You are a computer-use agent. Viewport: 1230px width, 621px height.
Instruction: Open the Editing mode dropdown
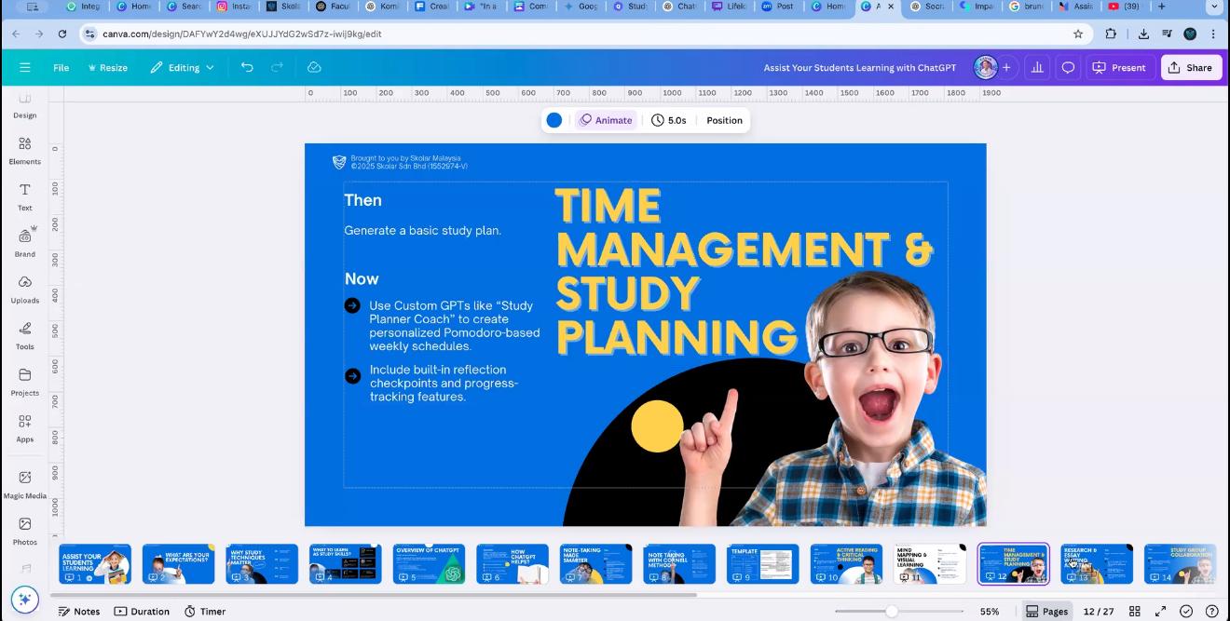coord(183,67)
